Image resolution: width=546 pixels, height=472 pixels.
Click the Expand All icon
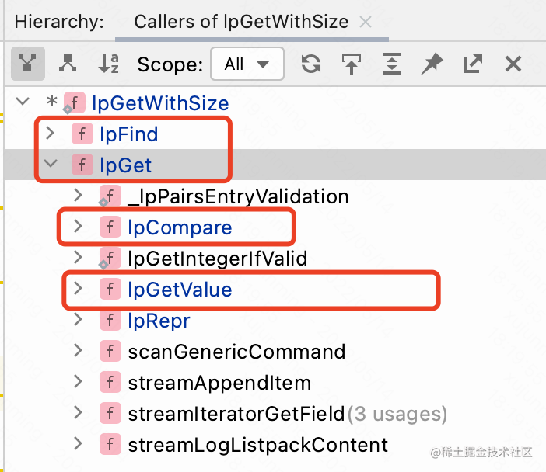392,64
